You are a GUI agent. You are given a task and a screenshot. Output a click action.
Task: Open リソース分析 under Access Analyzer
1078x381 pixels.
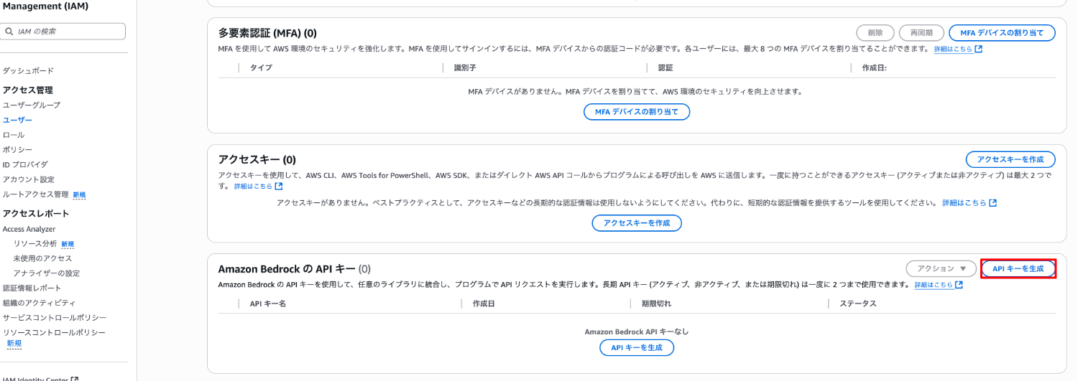click(x=35, y=243)
